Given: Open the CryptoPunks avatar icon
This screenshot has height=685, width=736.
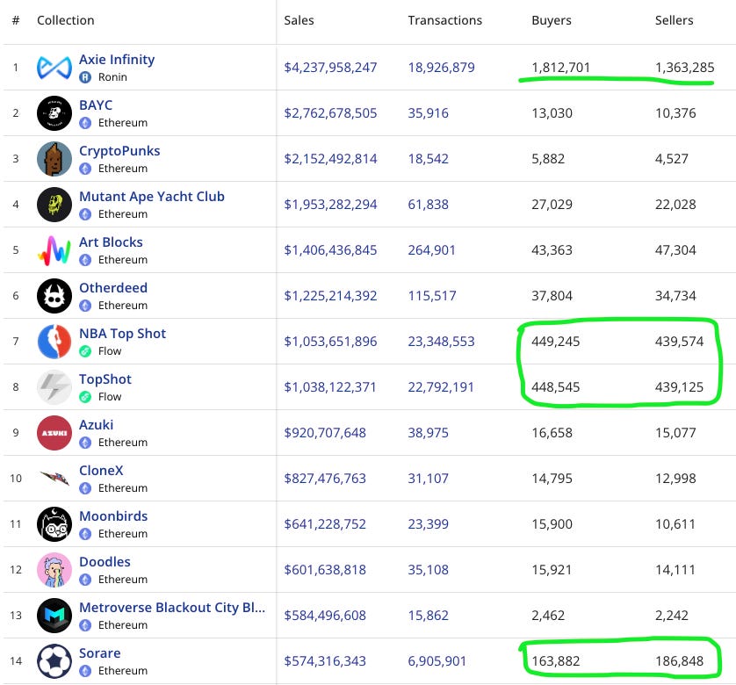Looking at the screenshot, I should pos(54,159).
